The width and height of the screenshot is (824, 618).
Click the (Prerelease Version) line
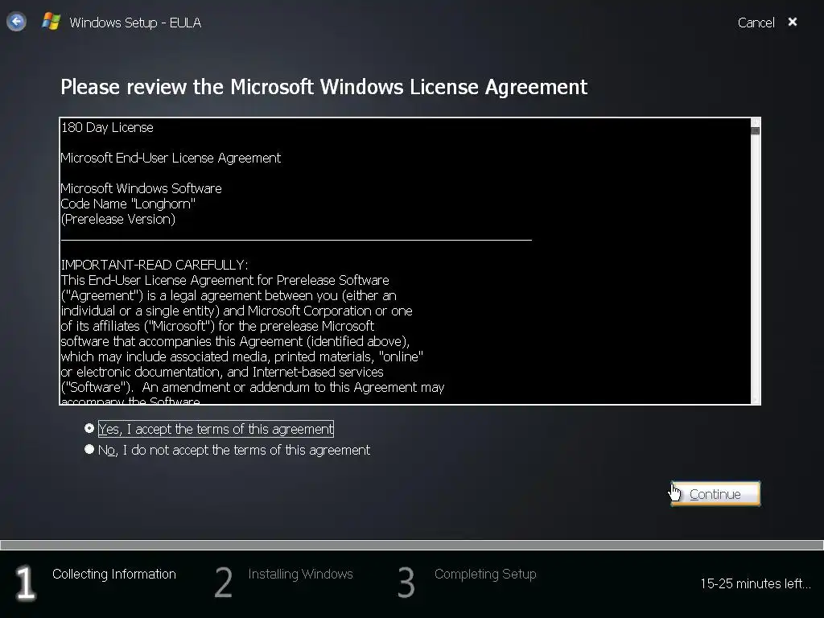tap(118, 219)
